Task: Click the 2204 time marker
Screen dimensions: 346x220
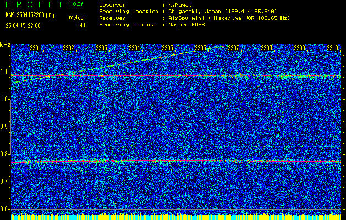Action: [x=134, y=48]
